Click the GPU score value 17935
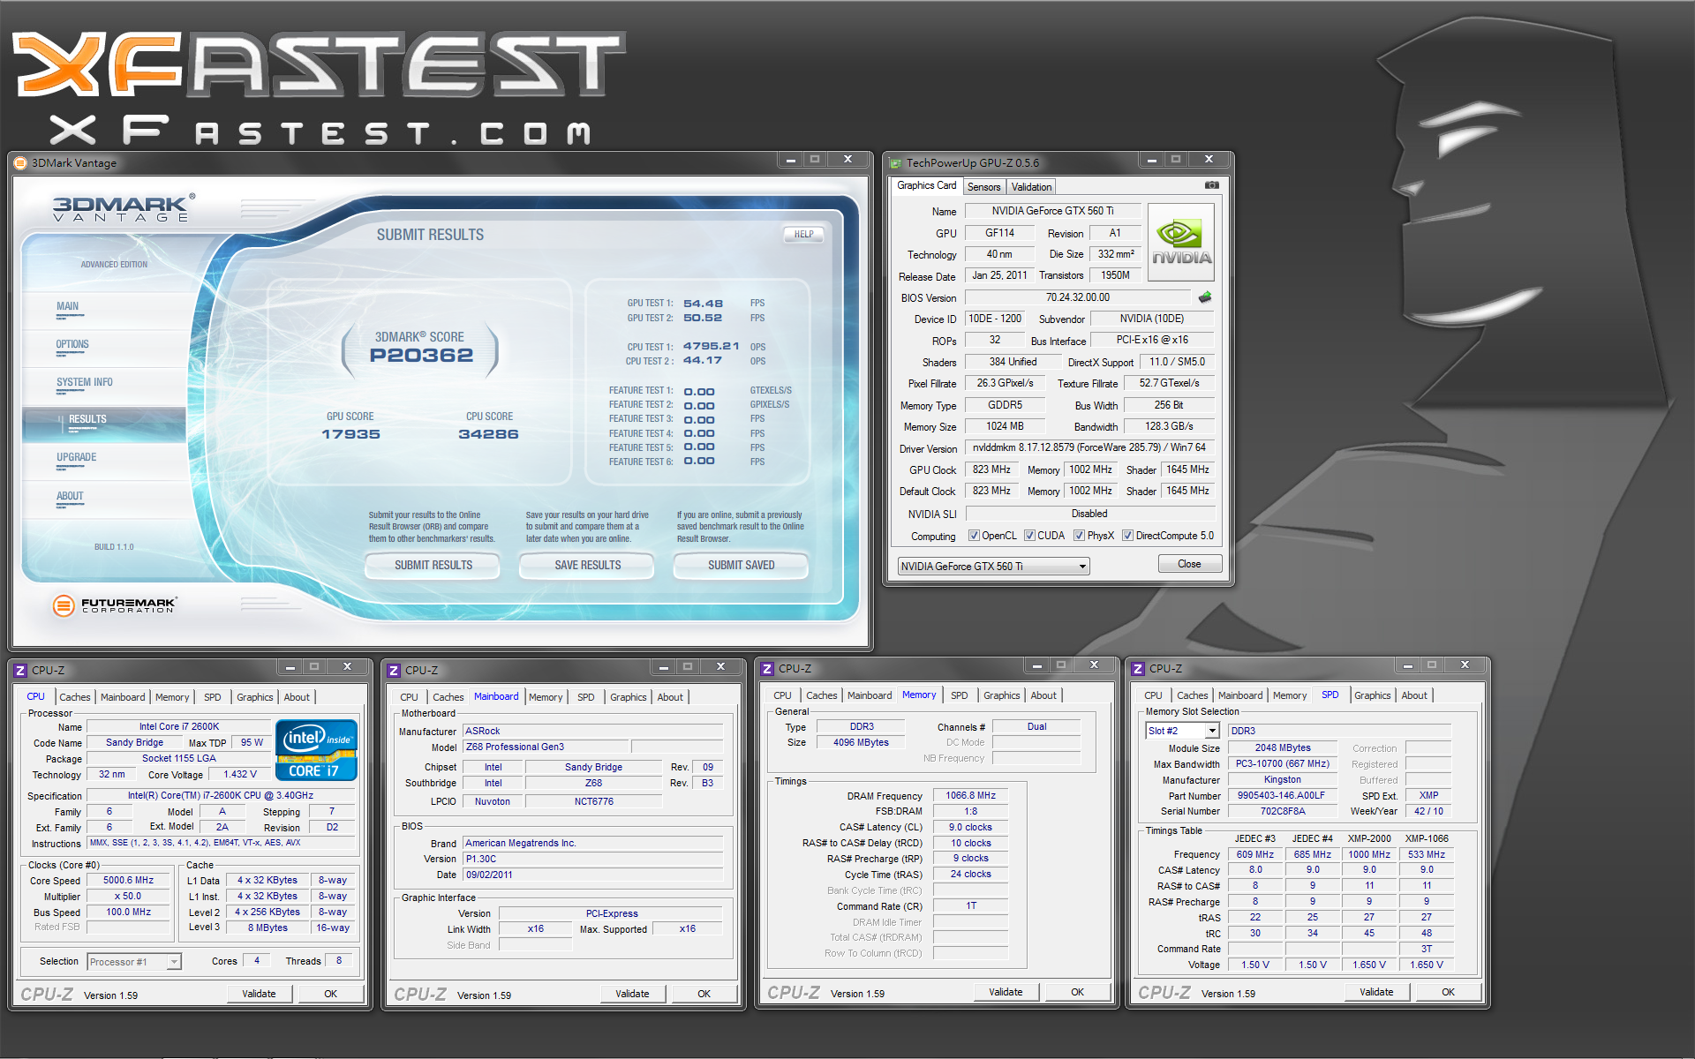 point(350,434)
